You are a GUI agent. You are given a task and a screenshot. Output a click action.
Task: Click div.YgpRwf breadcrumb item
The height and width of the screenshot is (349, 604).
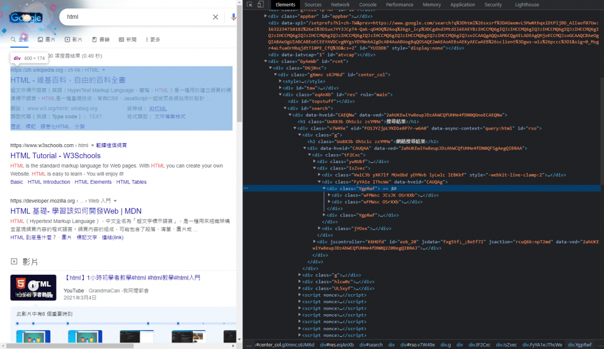(579, 345)
